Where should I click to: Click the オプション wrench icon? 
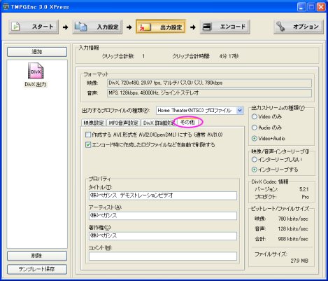(x=280, y=27)
